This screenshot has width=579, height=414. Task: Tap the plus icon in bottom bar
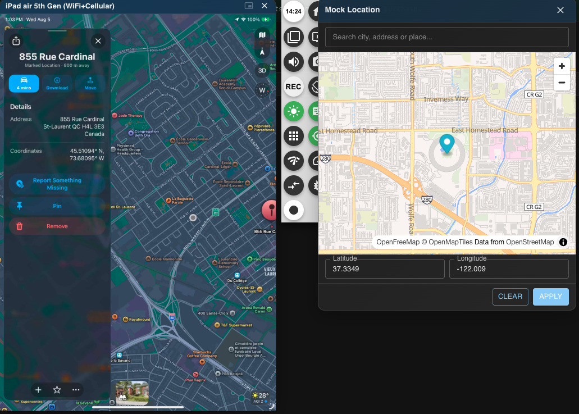click(38, 390)
